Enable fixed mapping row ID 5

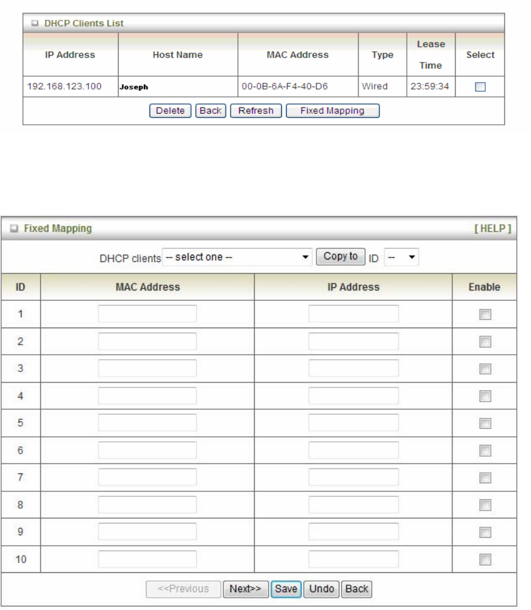tap(485, 423)
